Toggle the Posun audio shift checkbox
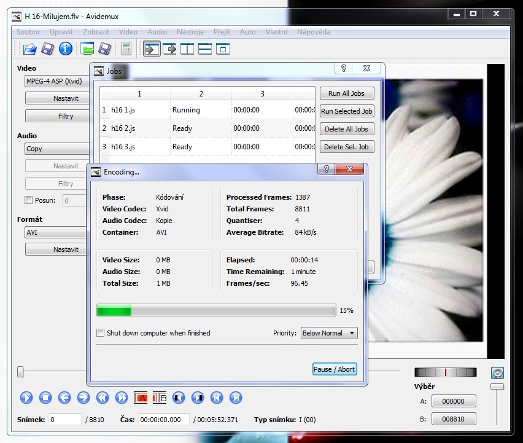The height and width of the screenshot is (443, 523). tap(28, 200)
